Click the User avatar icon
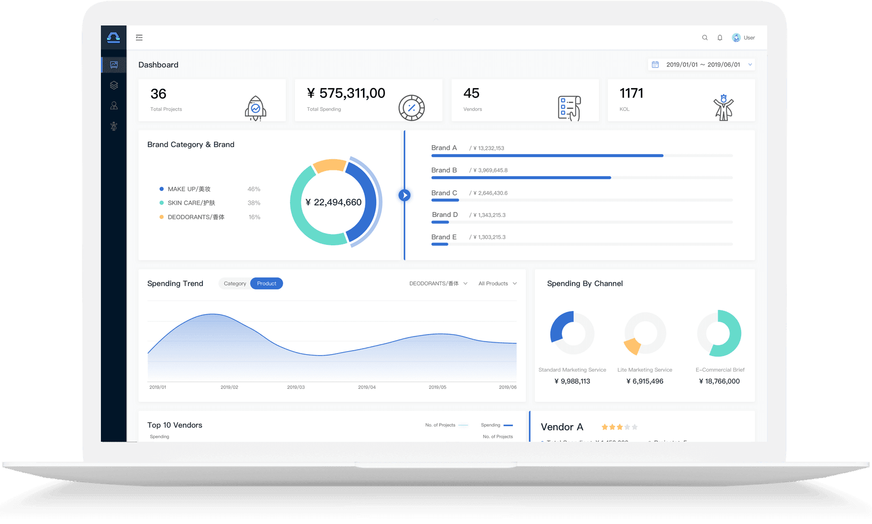Screen dimensions: 872x524 coord(736,38)
